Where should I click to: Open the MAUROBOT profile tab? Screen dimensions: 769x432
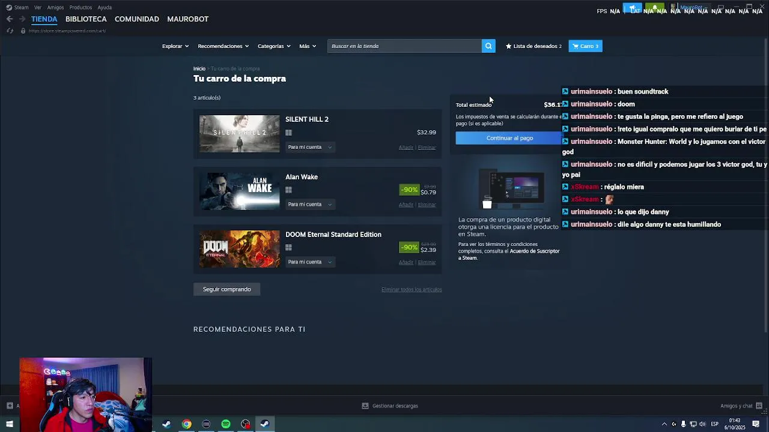pyautogui.click(x=188, y=19)
